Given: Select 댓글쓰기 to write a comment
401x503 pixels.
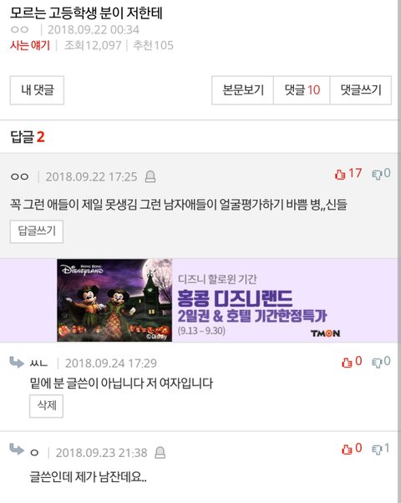Looking at the screenshot, I should (x=361, y=90).
